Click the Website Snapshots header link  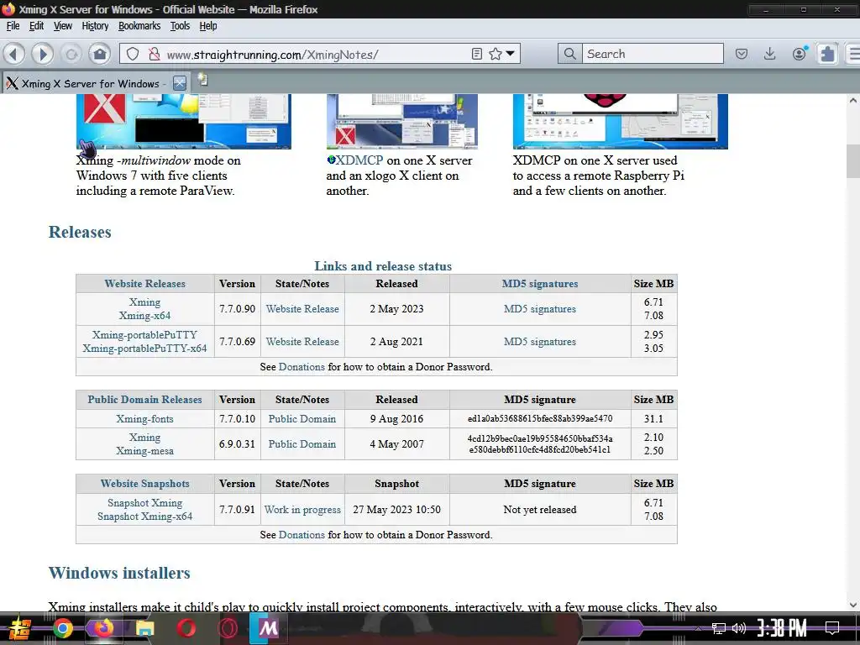(144, 484)
